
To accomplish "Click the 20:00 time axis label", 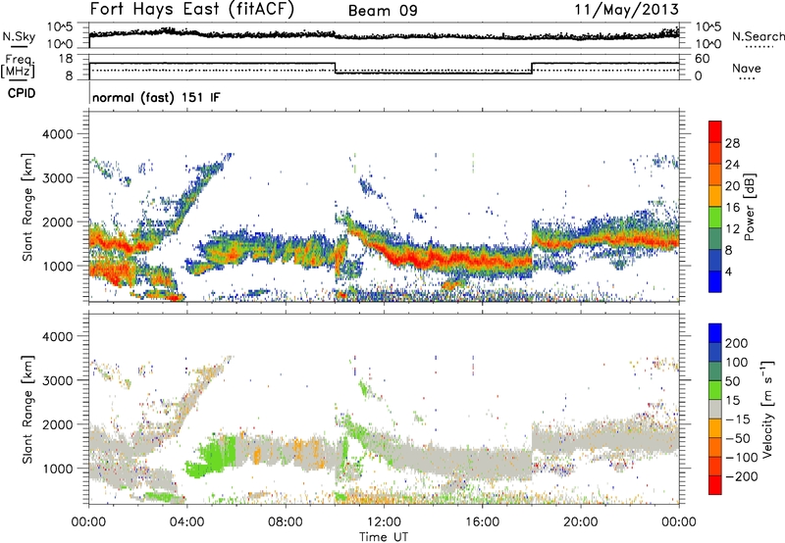I will click(x=580, y=522).
